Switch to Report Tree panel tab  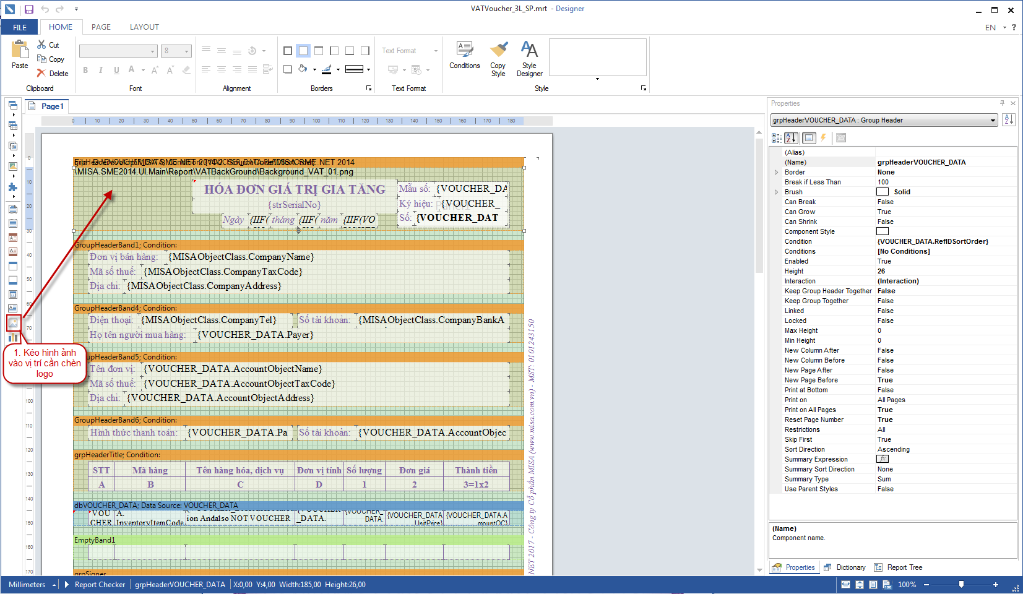click(898, 567)
